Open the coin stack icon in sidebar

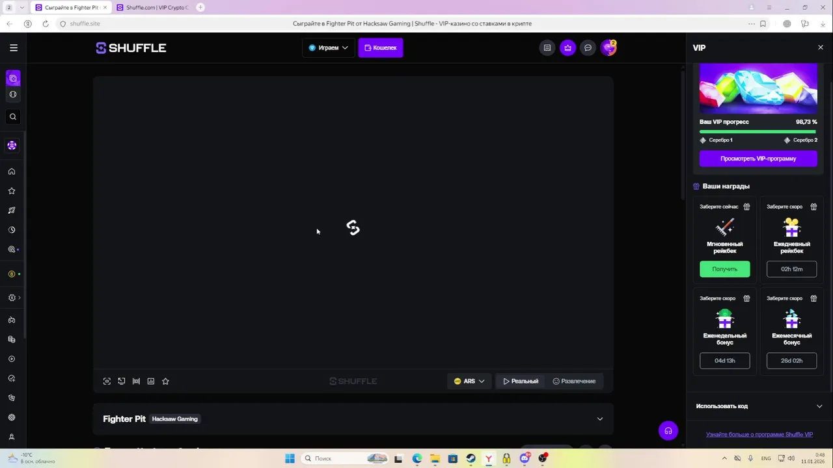[x=12, y=339]
